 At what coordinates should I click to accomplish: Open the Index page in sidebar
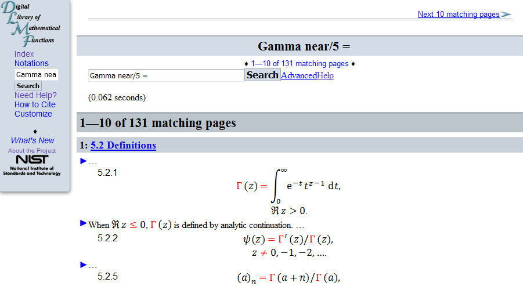tap(24, 54)
